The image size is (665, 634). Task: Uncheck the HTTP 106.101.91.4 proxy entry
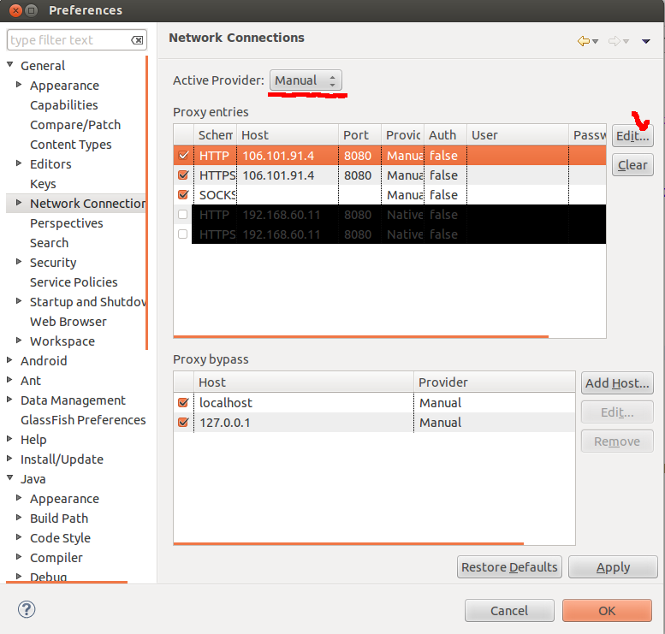click(x=183, y=155)
